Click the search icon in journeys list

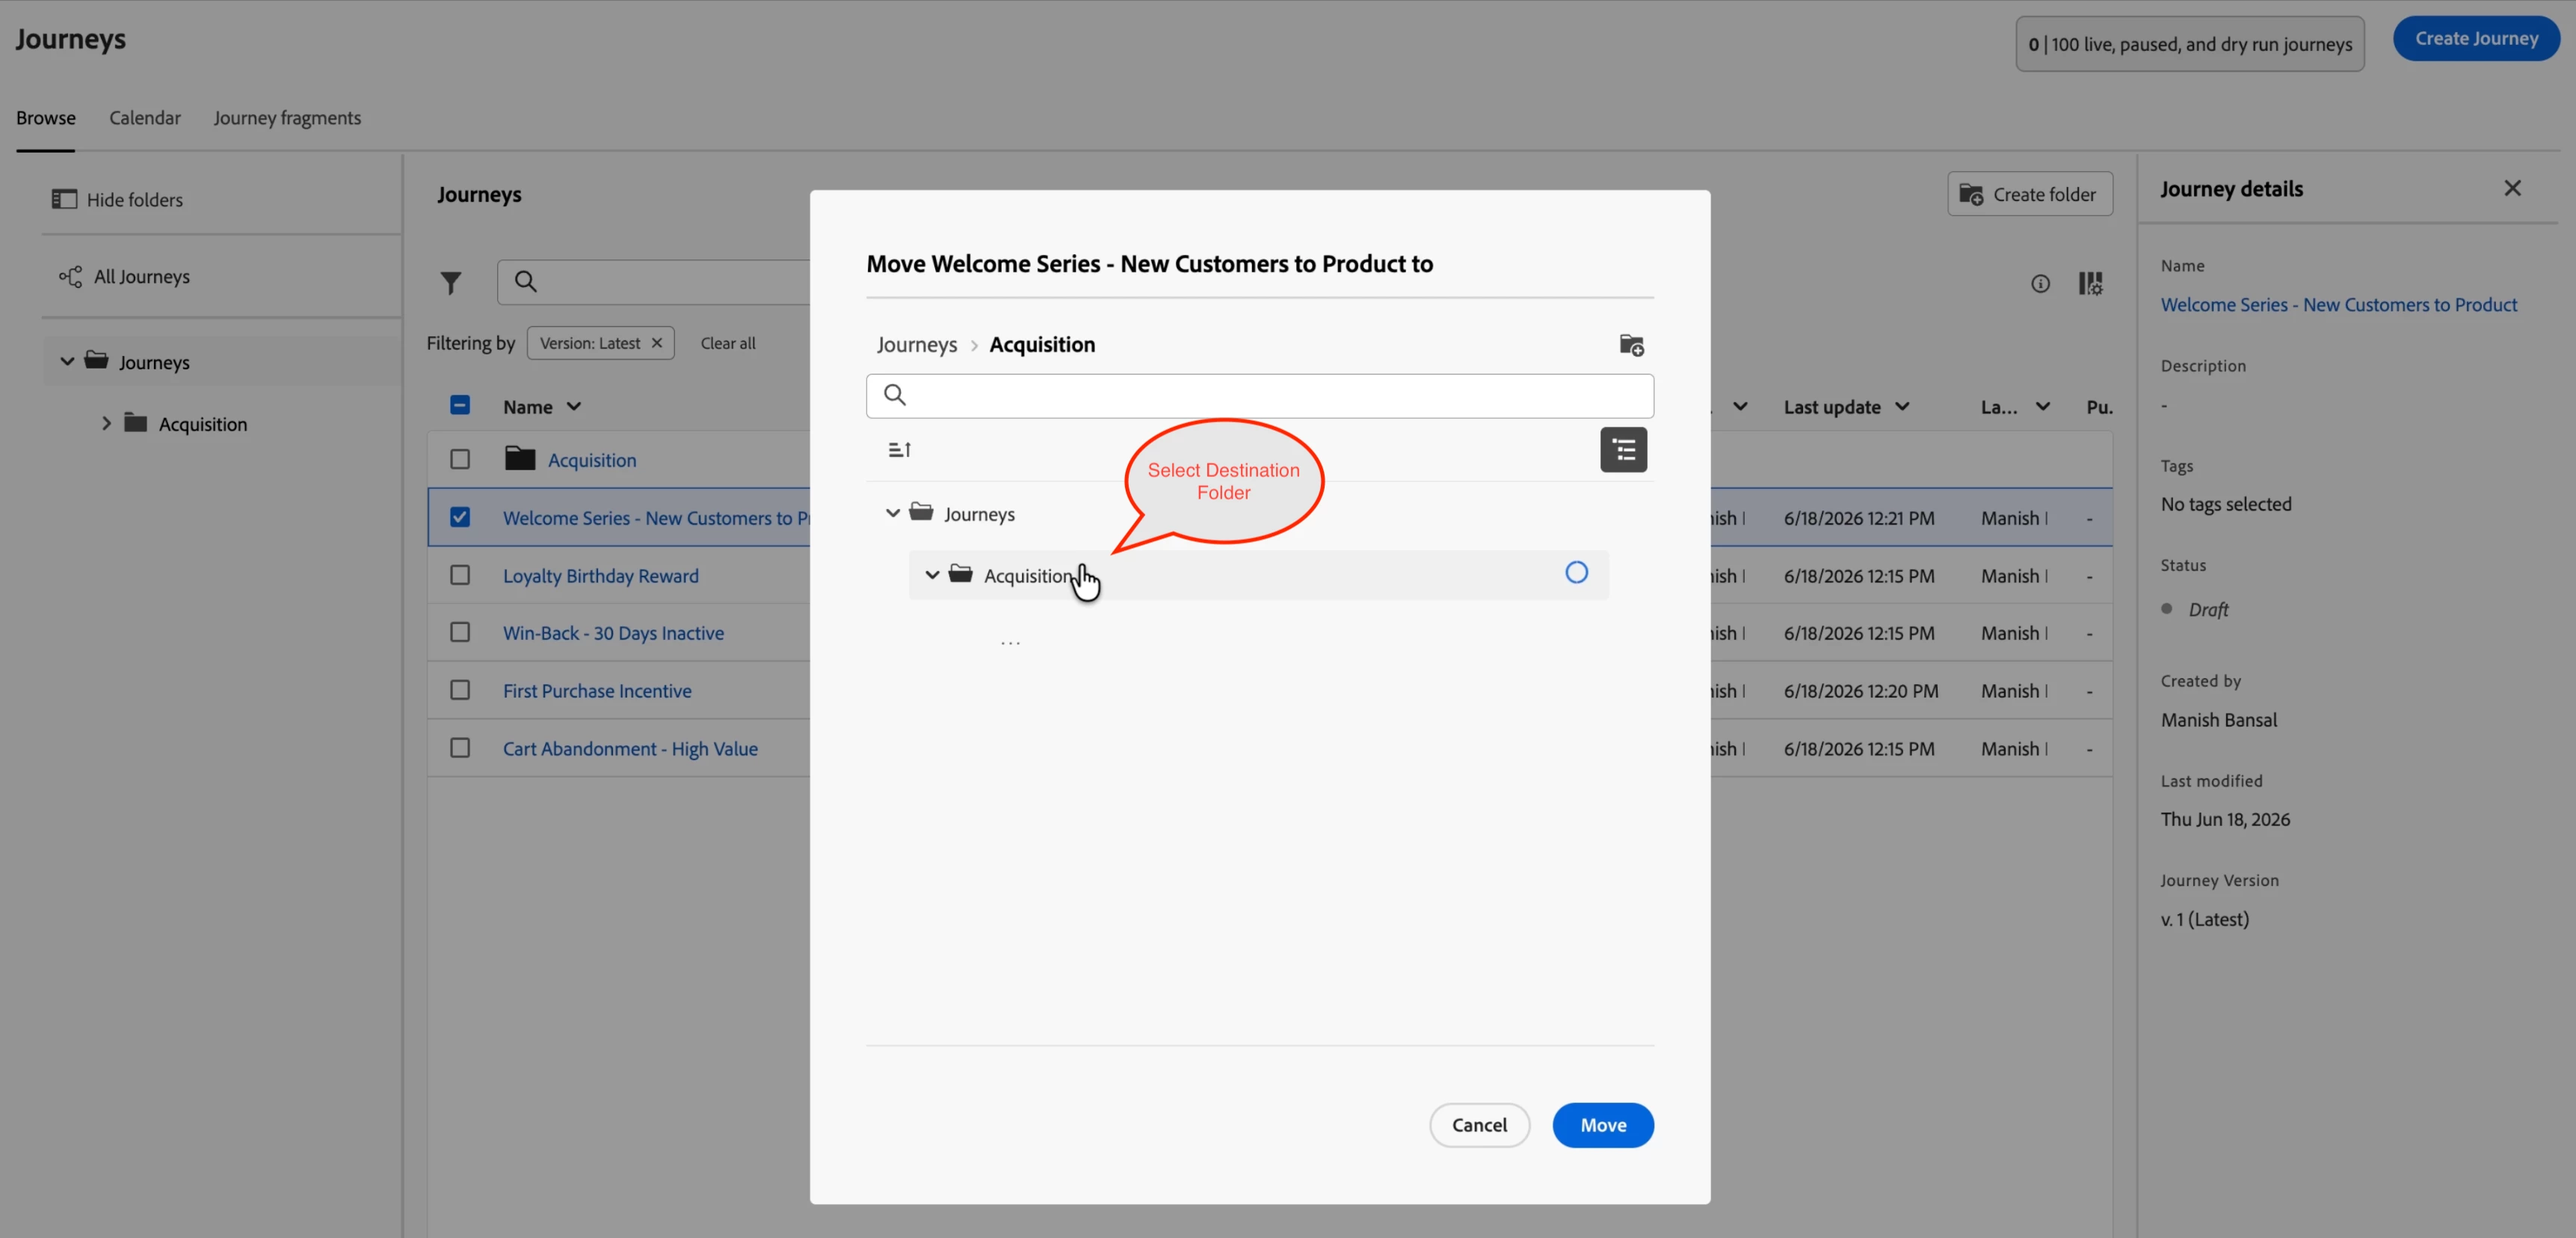525,282
